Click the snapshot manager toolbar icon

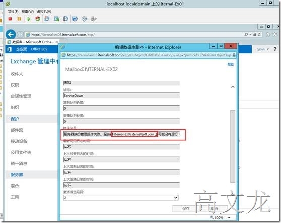(65, 19)
